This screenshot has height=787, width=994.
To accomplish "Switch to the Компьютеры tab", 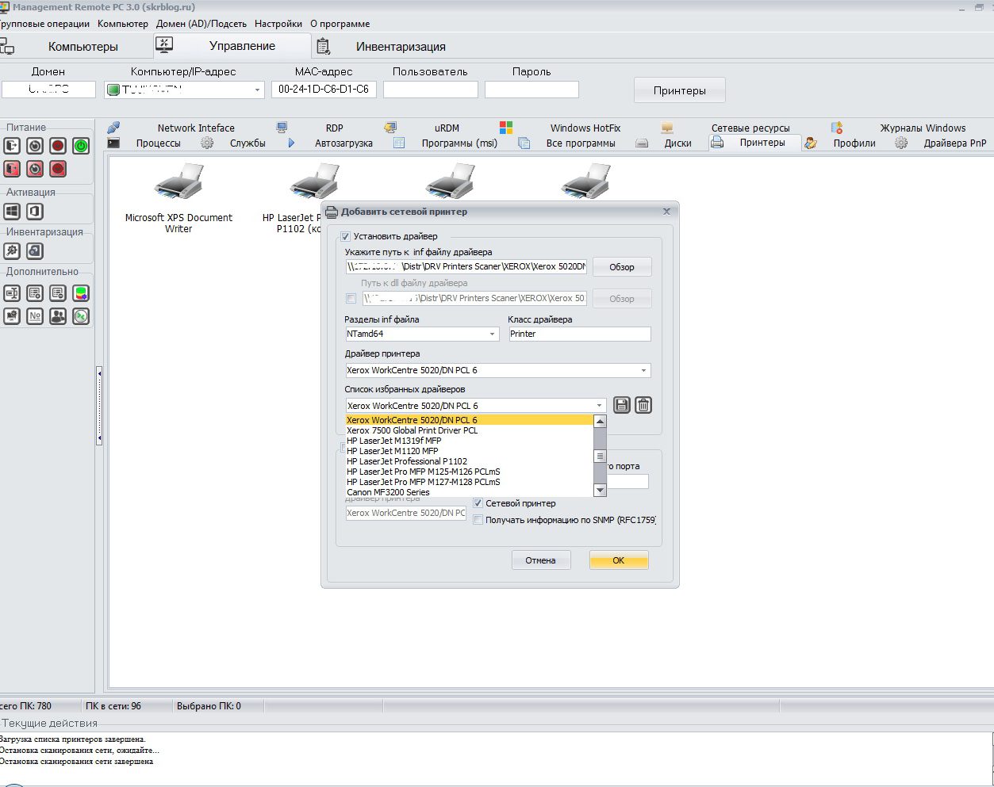I will 83,47.
